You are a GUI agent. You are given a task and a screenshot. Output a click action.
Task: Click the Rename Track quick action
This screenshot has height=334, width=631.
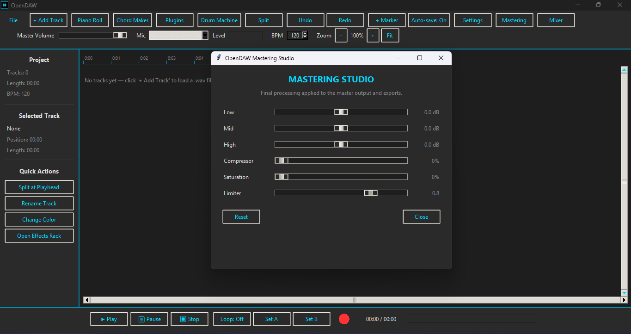(x=39, y=204)
